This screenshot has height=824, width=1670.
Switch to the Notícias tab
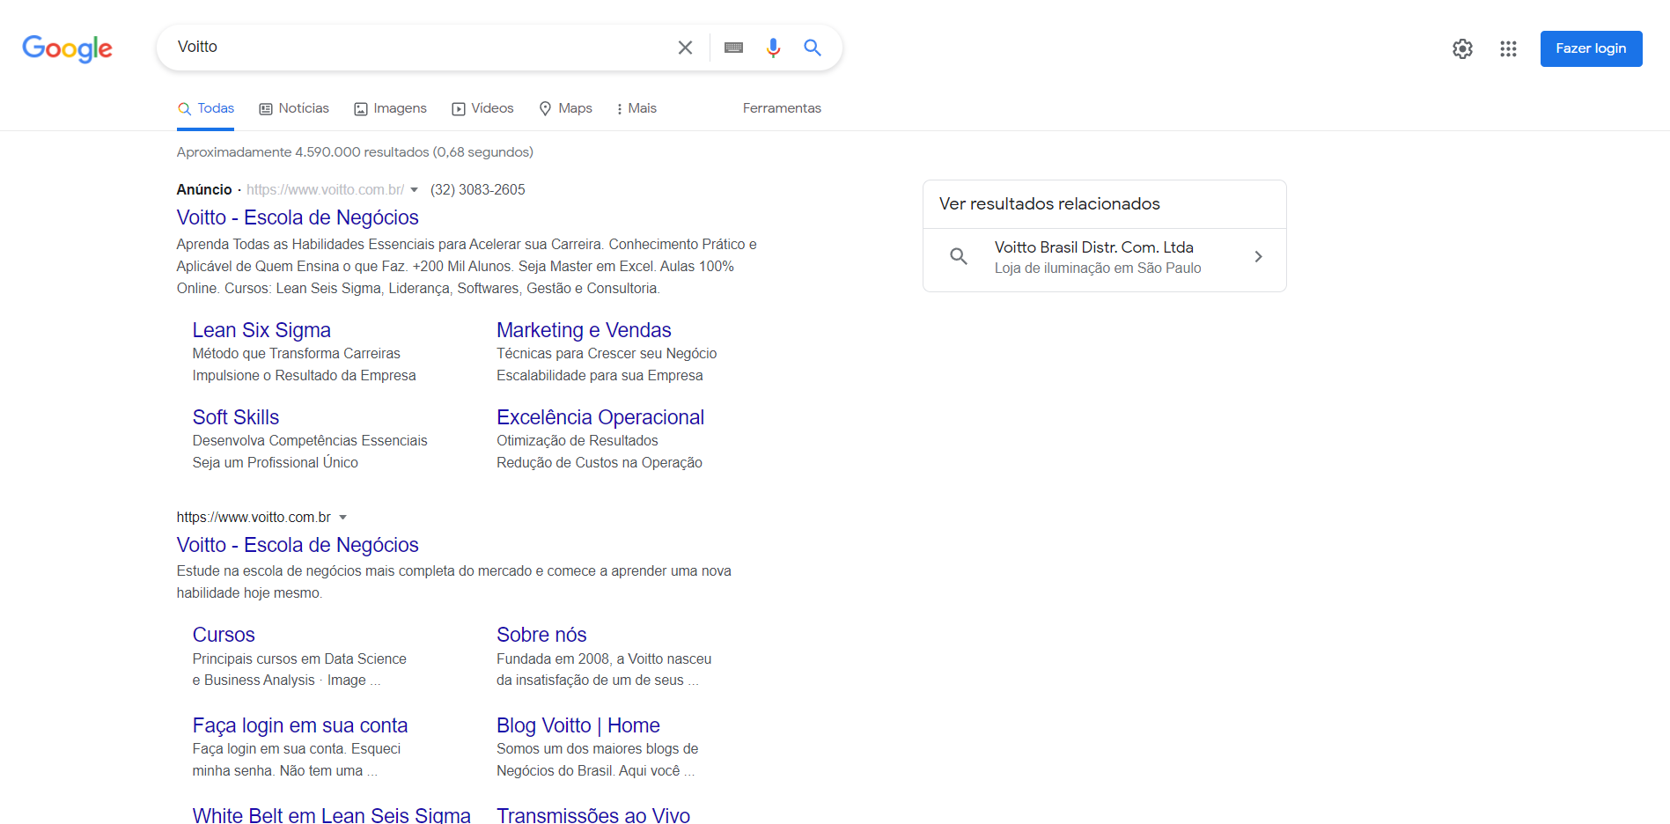coord(294,108)
